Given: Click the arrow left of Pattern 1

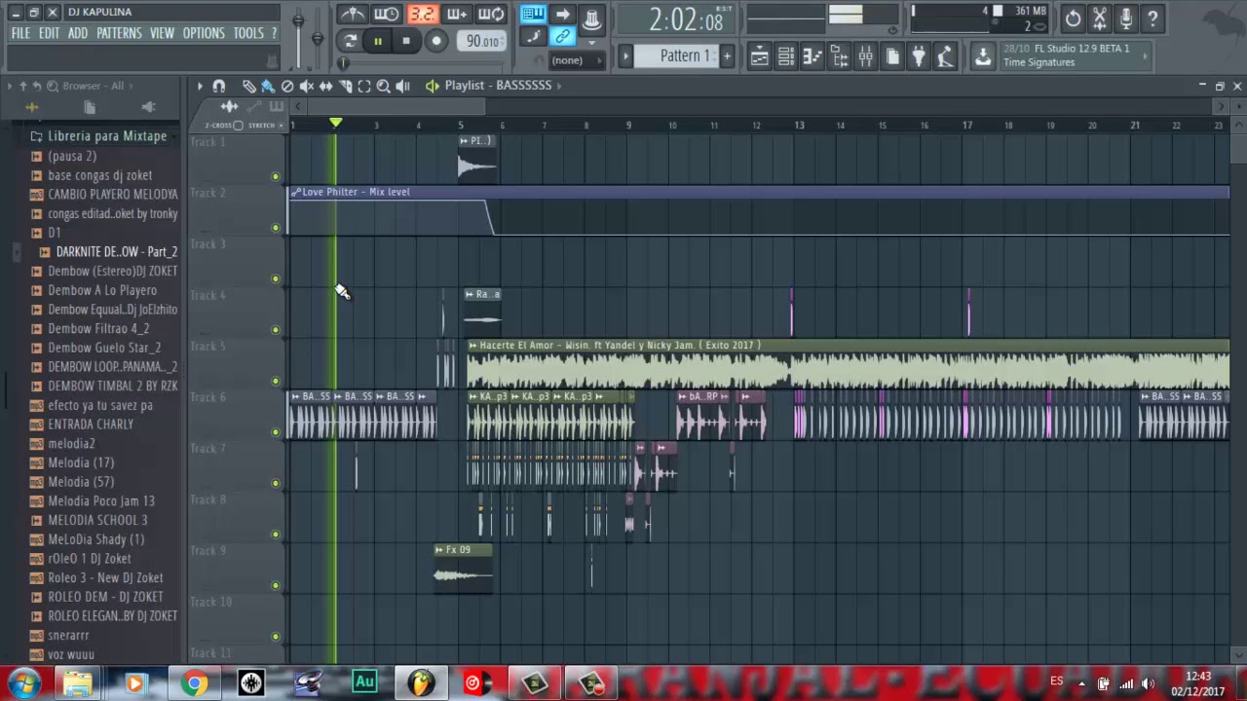Looking at the screenshot, I should (626, 55).
